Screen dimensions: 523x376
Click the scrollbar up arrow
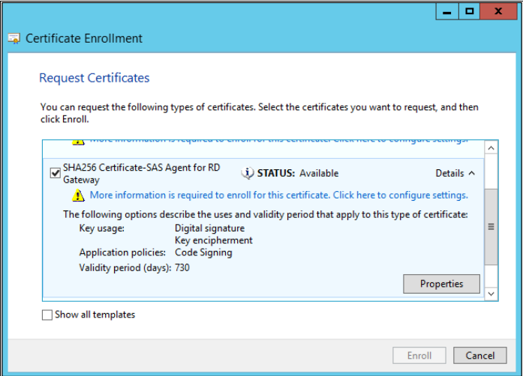(491, 148)
